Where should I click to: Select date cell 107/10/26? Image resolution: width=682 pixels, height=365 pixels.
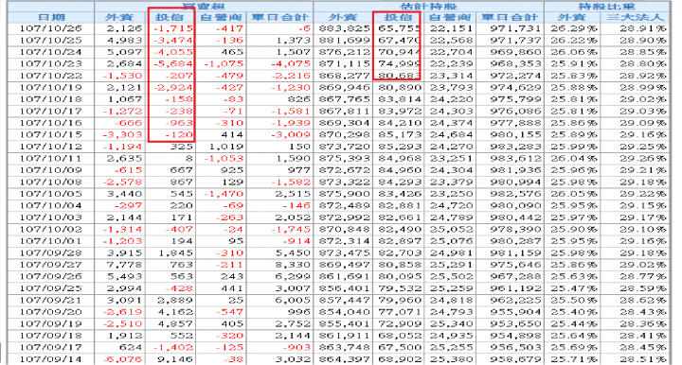[x=50, y=28]
